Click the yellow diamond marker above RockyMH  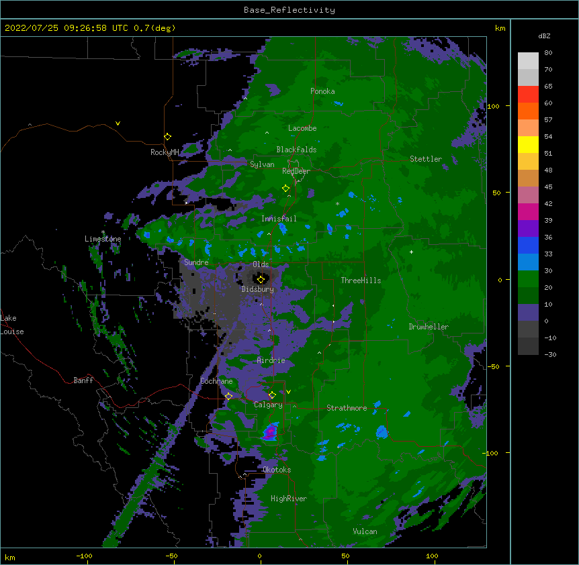point(167,137)
